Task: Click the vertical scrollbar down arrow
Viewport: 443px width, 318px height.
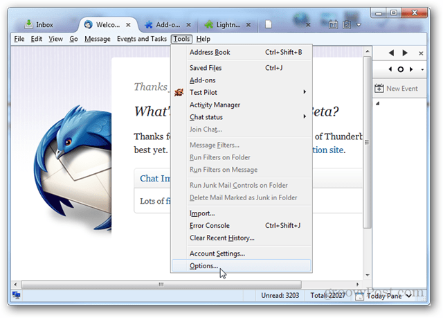Action: coord(368,275)
